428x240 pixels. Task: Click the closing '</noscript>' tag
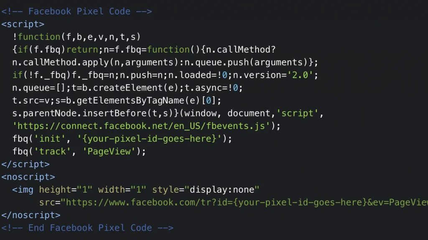31,215
